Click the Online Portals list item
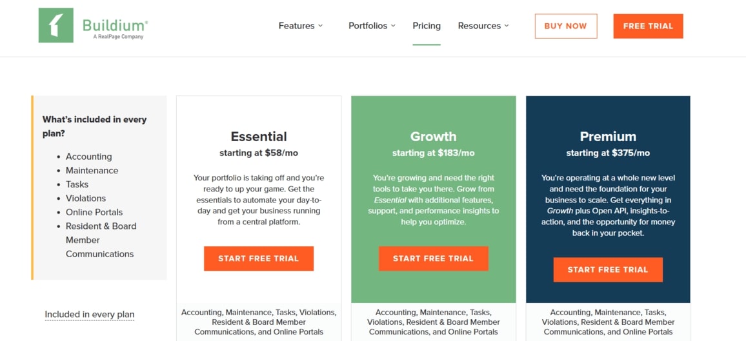Image resolution: width=746 pixels, height=341 pixels. pos(94,212)
